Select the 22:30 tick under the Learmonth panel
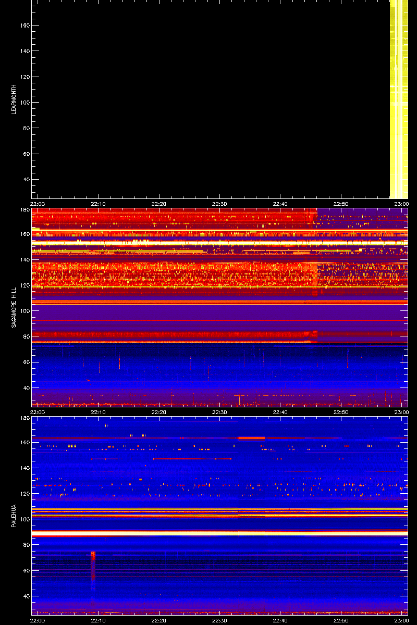Viewport: 417px width, 625px height. pos(220,204)
